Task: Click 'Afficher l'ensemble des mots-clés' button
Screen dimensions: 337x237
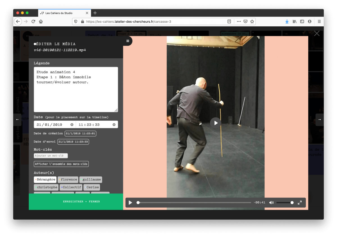Action: pyautogui.click(x=61, y=164)
